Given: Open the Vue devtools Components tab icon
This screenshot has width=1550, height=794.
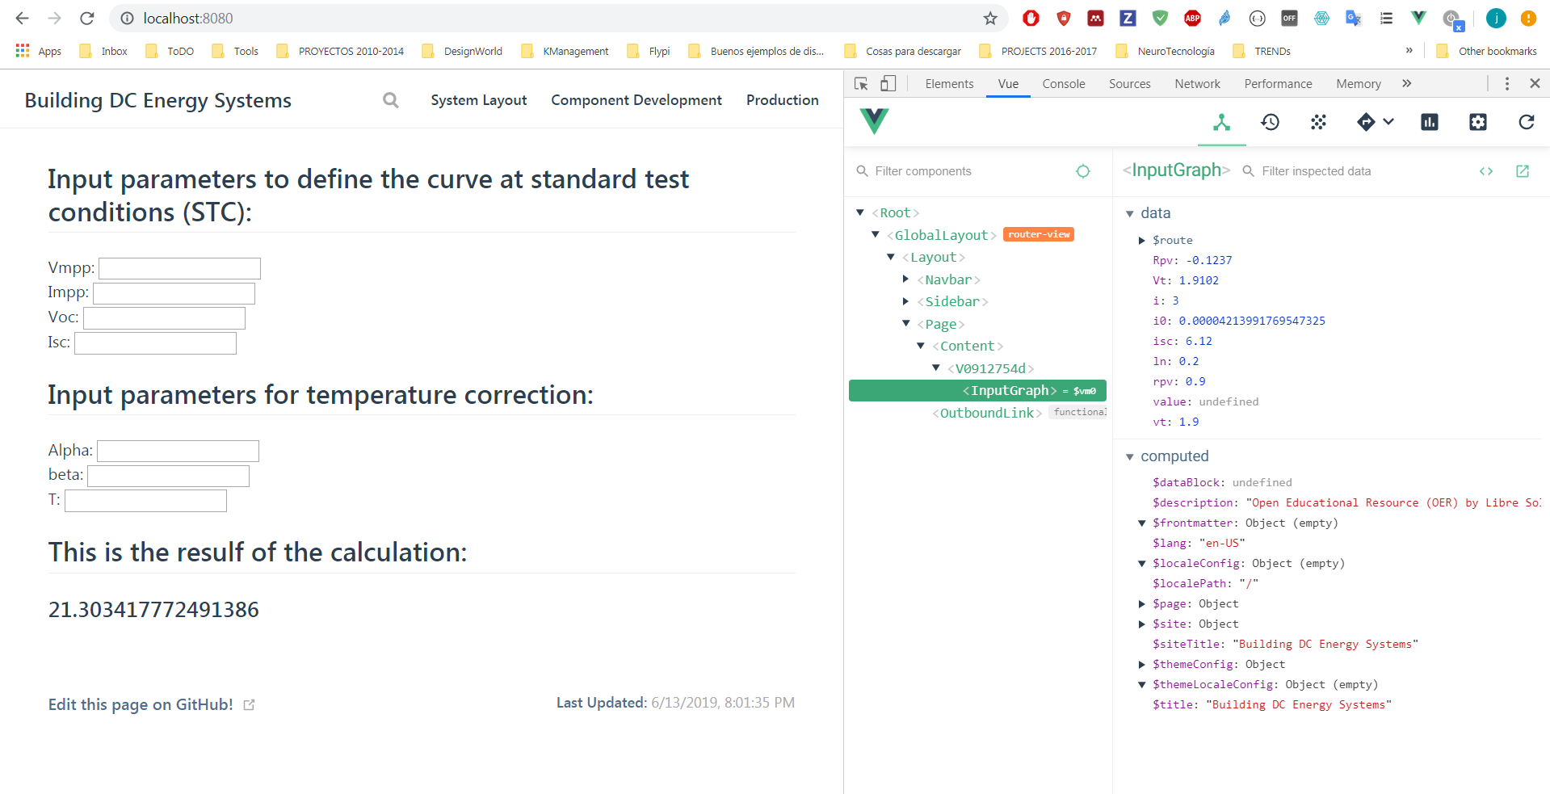Looking at the screenshot, I should tap(1221, 122).
